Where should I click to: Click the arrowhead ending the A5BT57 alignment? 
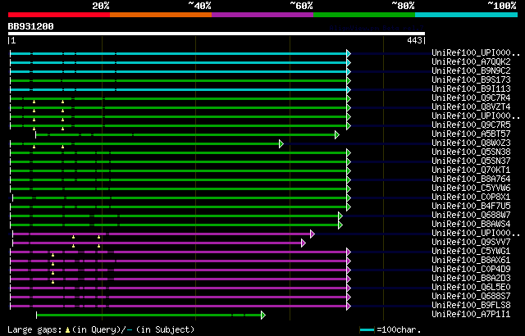337,134
